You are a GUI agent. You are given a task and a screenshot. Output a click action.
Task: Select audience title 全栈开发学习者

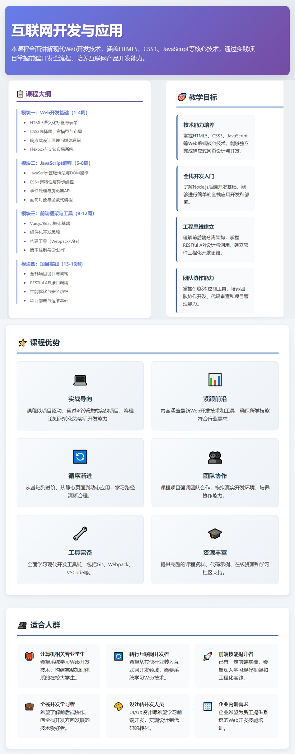[58, 704]
